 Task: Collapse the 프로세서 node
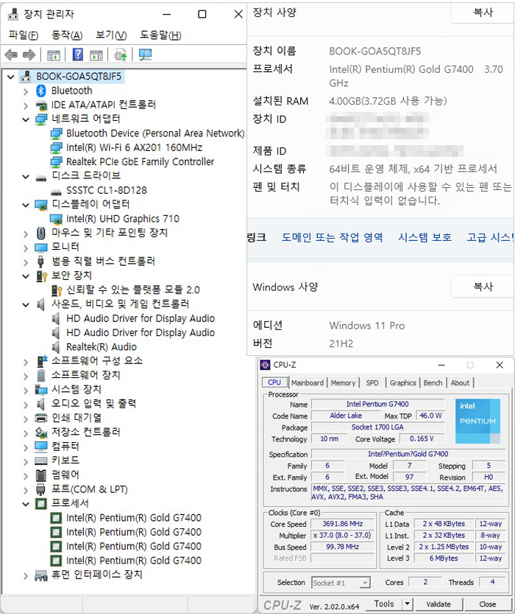point(26,504)
